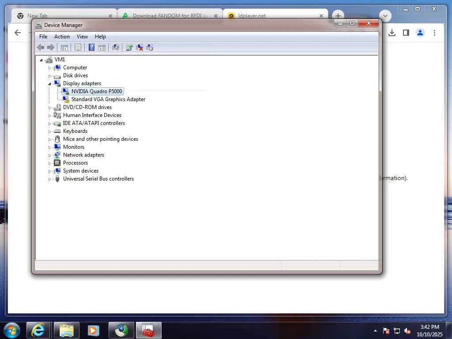Open the View menu
This screenshot has width=452, height=339.
(x=82, y=37)
